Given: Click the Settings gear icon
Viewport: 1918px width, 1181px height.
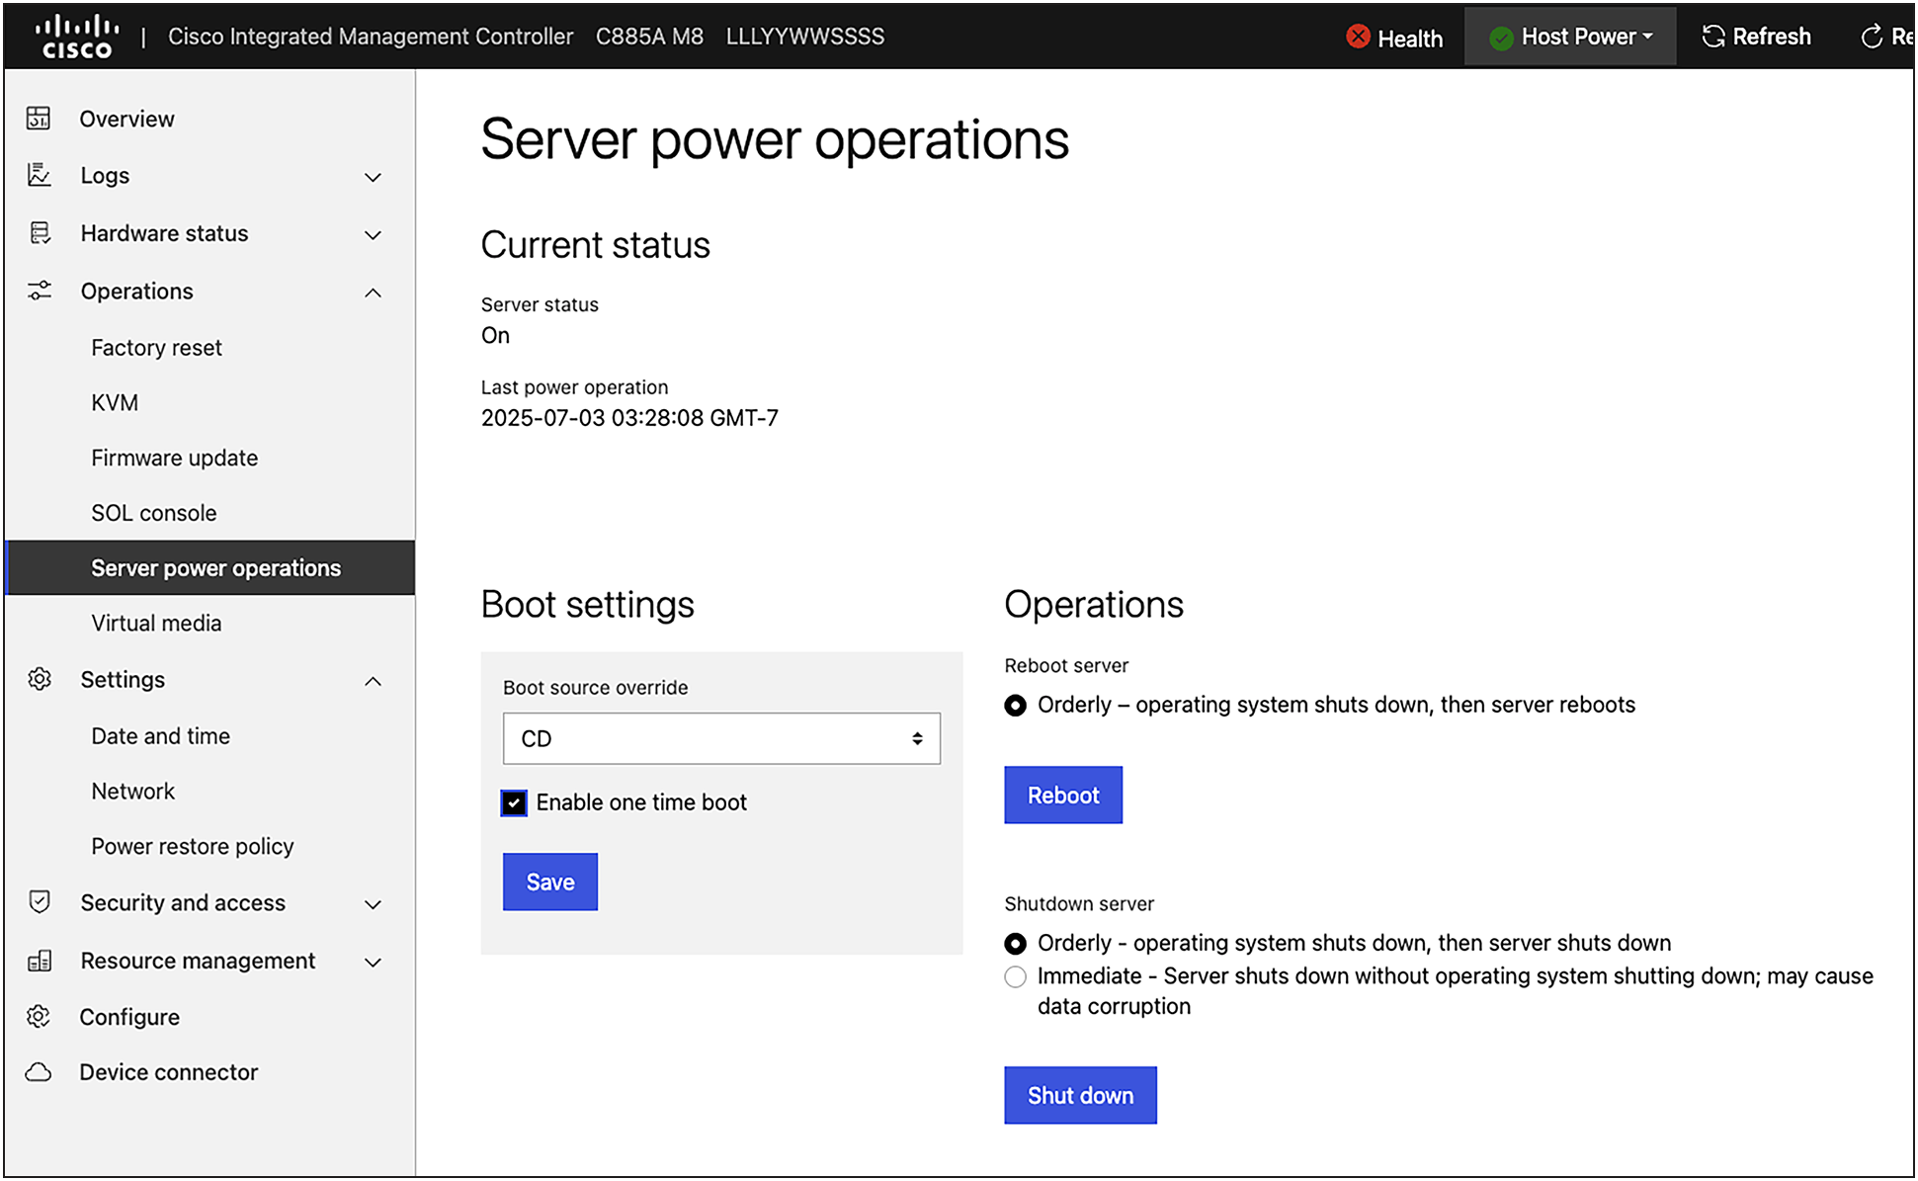Looking at the screenshot, I should coord(39,679).
